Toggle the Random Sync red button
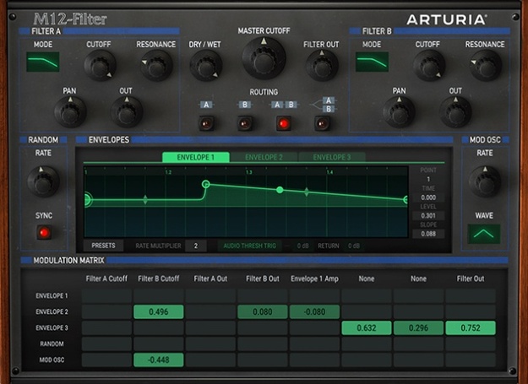The width and height of the screenshot is (528, 384). pyautogui.click(x=44, y=232)
